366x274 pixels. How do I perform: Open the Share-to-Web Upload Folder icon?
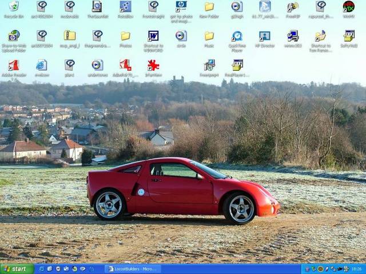click(14, 37)
